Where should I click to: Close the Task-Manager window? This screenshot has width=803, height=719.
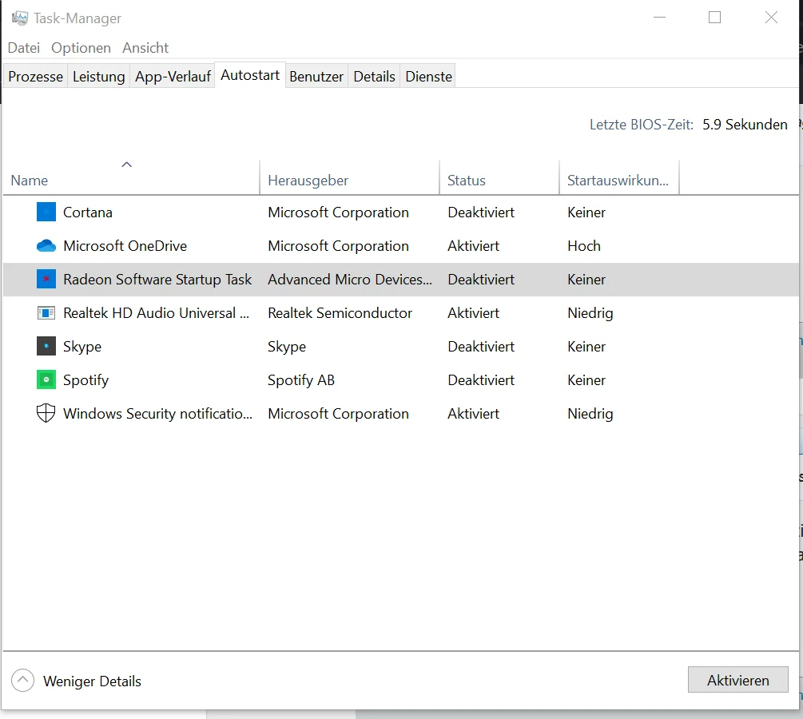[x=771, y=18]
